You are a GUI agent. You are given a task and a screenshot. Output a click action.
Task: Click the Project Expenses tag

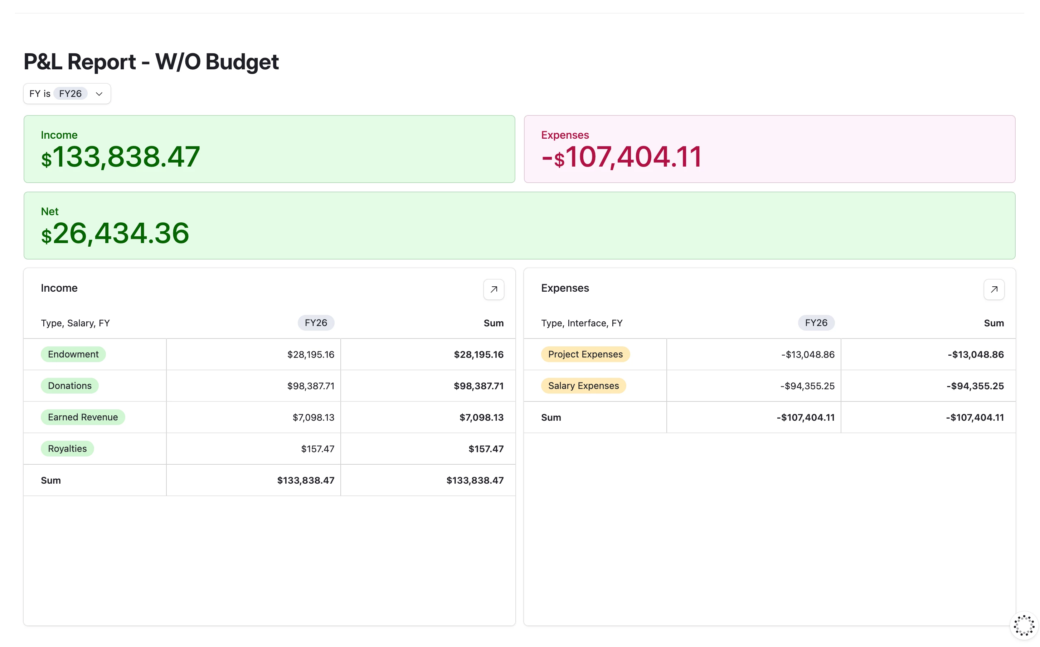(585, 354)
